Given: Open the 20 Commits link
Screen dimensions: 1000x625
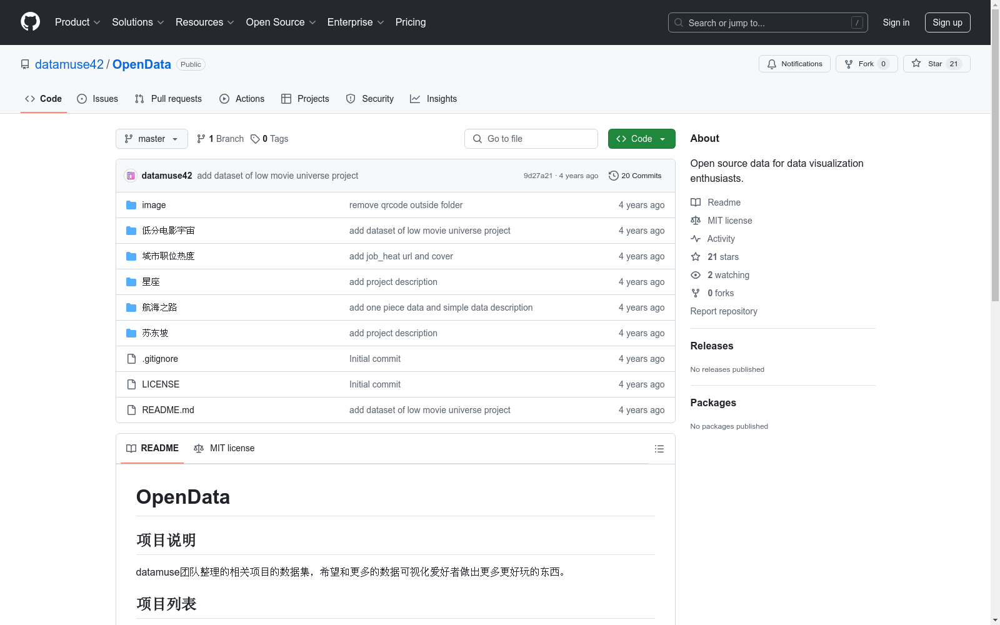Looking at the screenshot, I should click(635, 176).
